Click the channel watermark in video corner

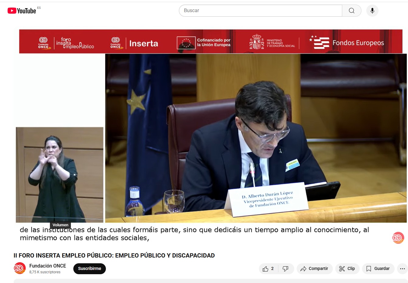click(x=398, y=238)
